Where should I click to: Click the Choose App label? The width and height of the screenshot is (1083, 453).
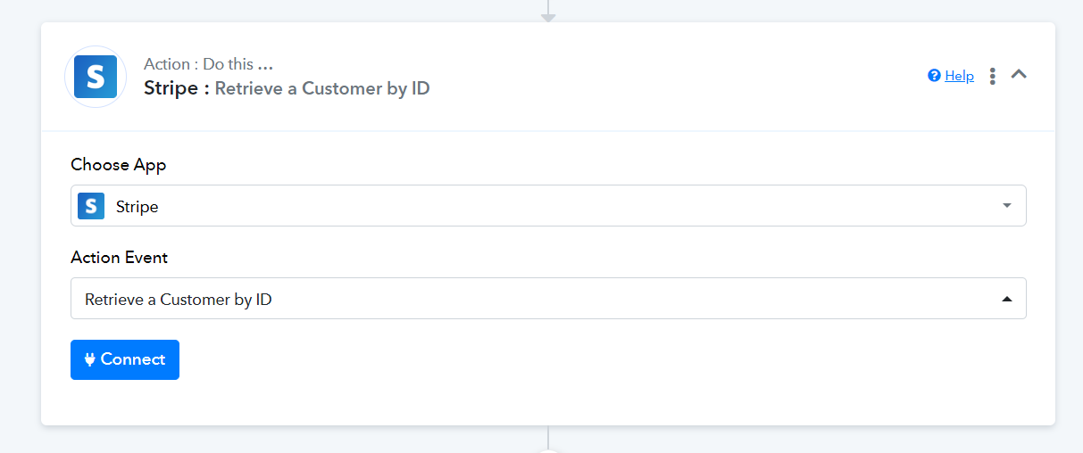coord(119,165)
